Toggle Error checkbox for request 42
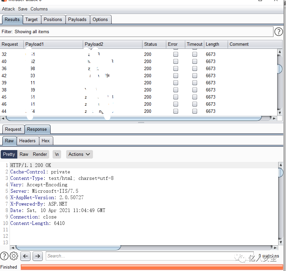 176,76
